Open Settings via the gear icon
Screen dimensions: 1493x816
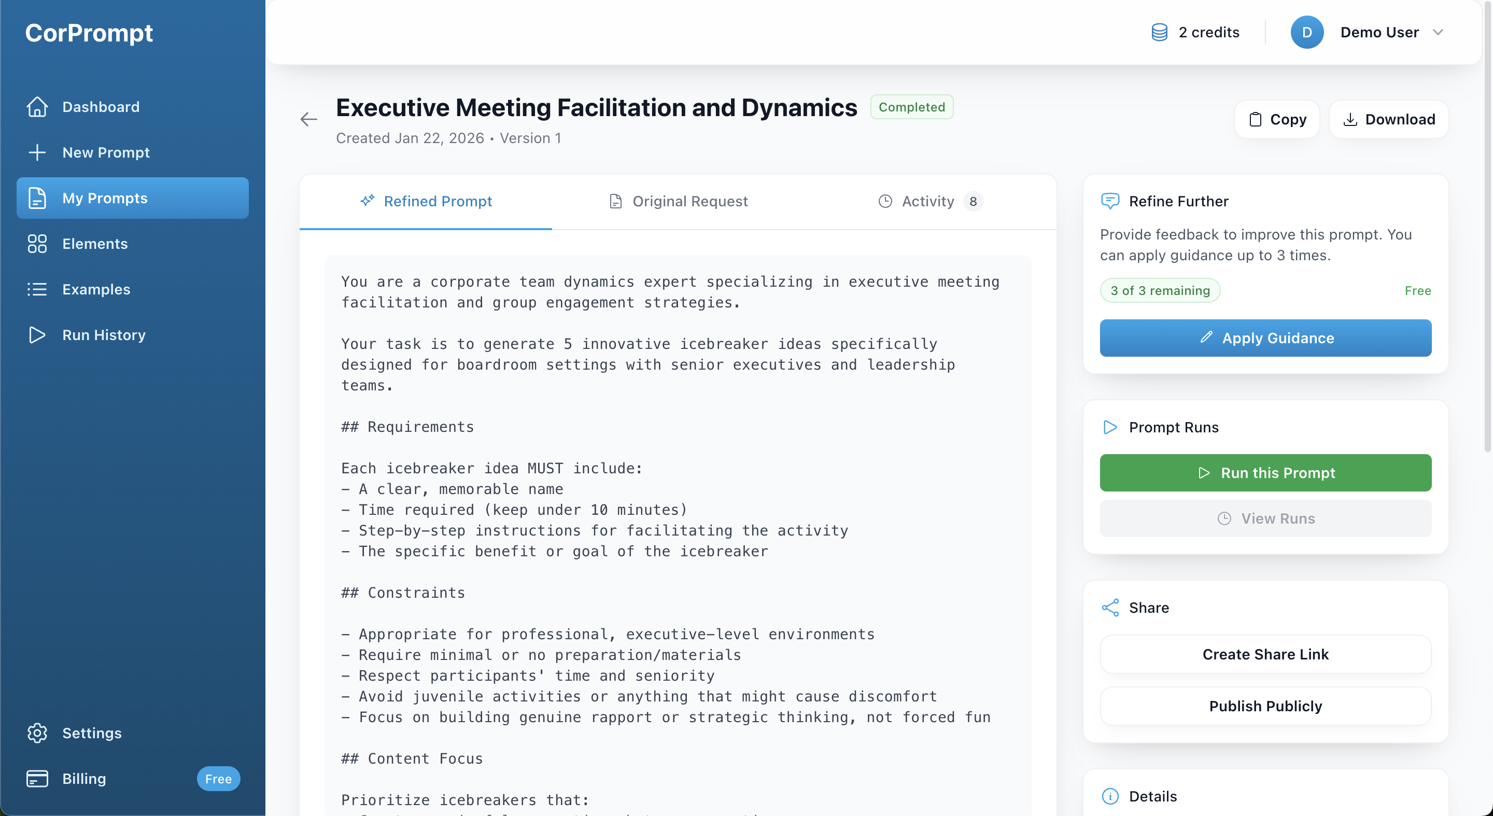37,733
